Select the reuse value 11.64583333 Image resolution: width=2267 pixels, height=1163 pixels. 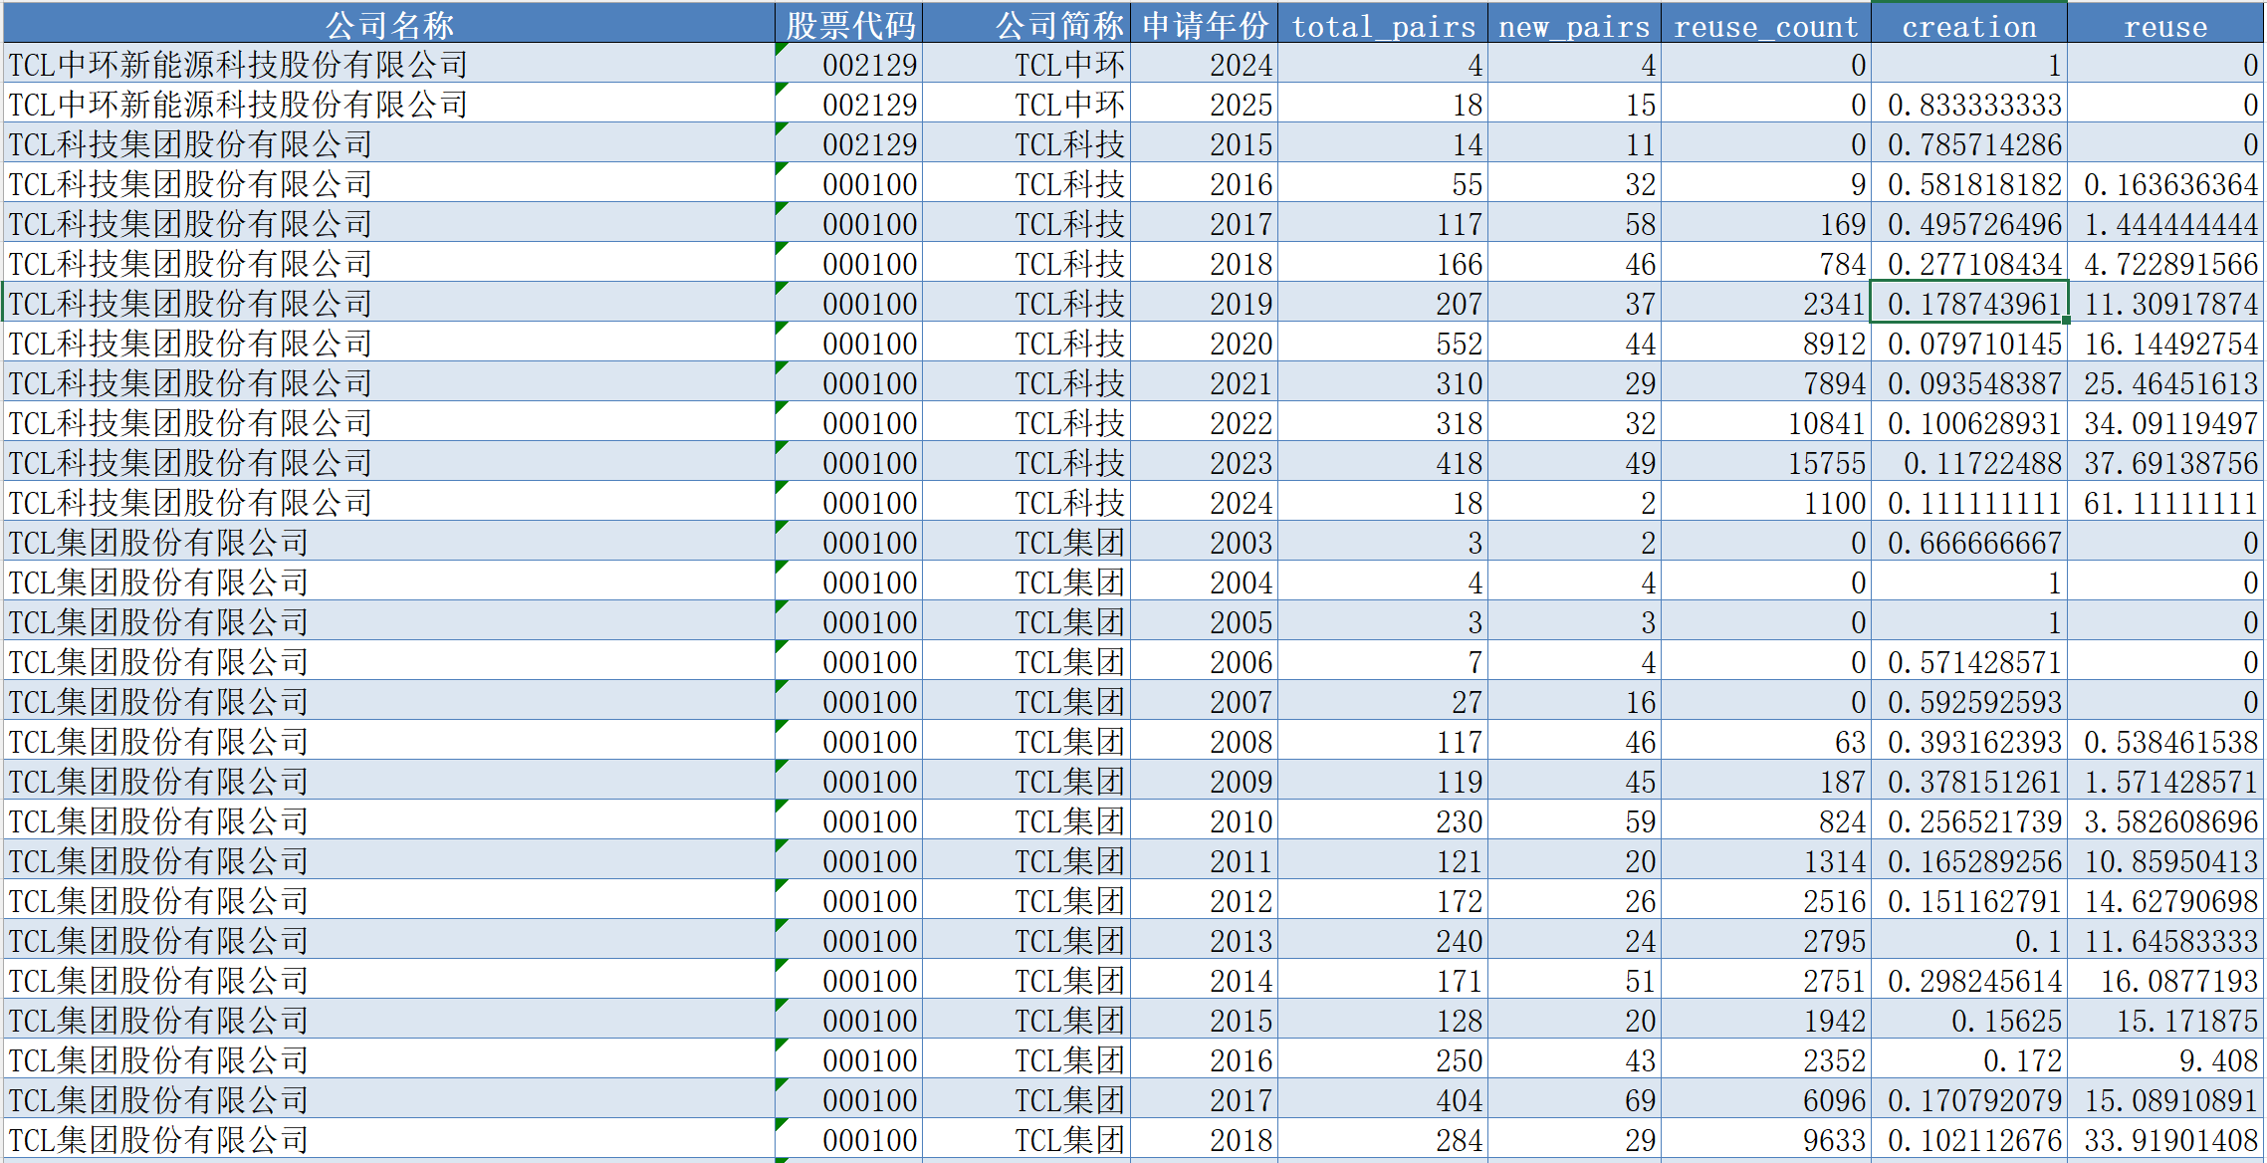tap(2165, 940)
